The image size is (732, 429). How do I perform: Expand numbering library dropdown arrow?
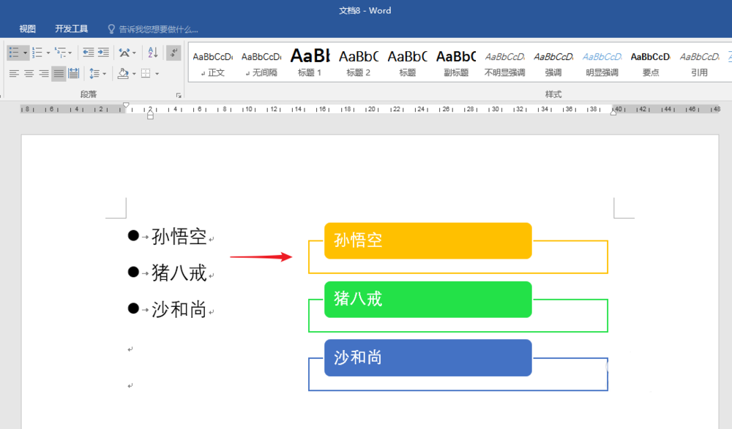(48, 53)
